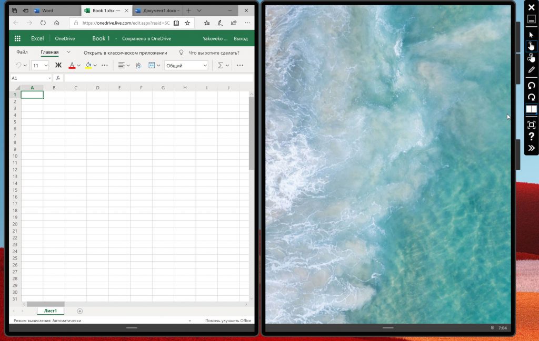Toggle wrap text in Excel toolbar
Viewport: 539px width, 341px height.
pyautogui.click(x=138, y=65)
